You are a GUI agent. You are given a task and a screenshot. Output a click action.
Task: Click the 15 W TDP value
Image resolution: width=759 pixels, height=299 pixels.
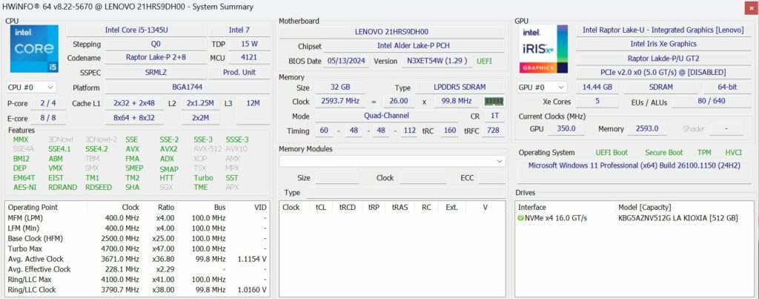pyautogui.click(x=249, y=44)
